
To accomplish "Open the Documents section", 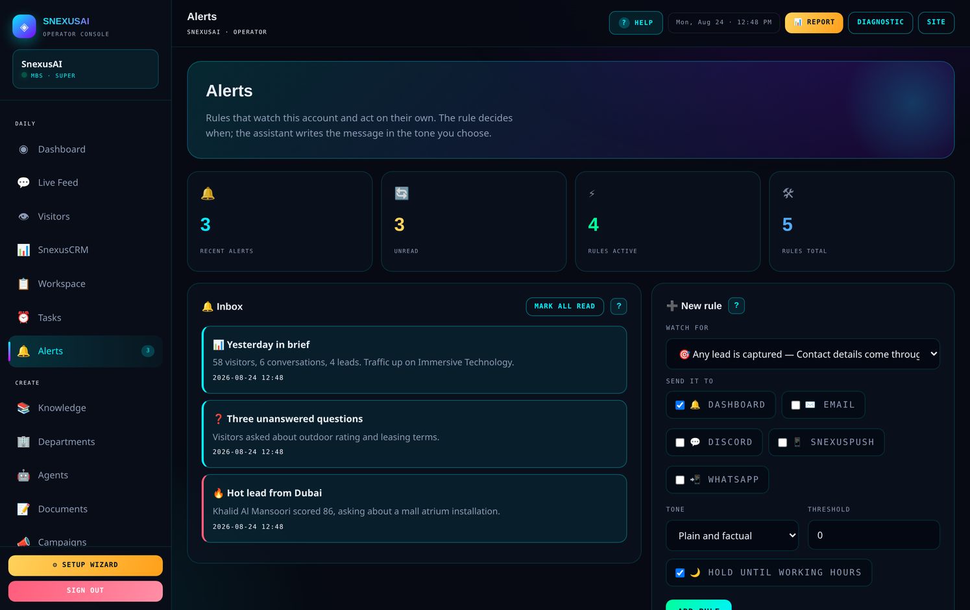I will [x=85, y=509].
